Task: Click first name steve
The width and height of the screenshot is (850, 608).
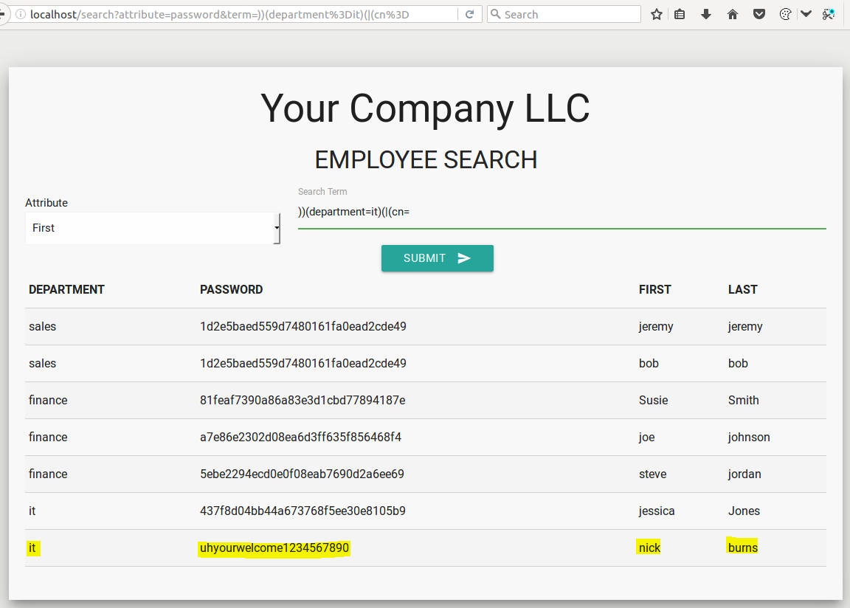Action: pyautogui.click(x=653, y=474)
